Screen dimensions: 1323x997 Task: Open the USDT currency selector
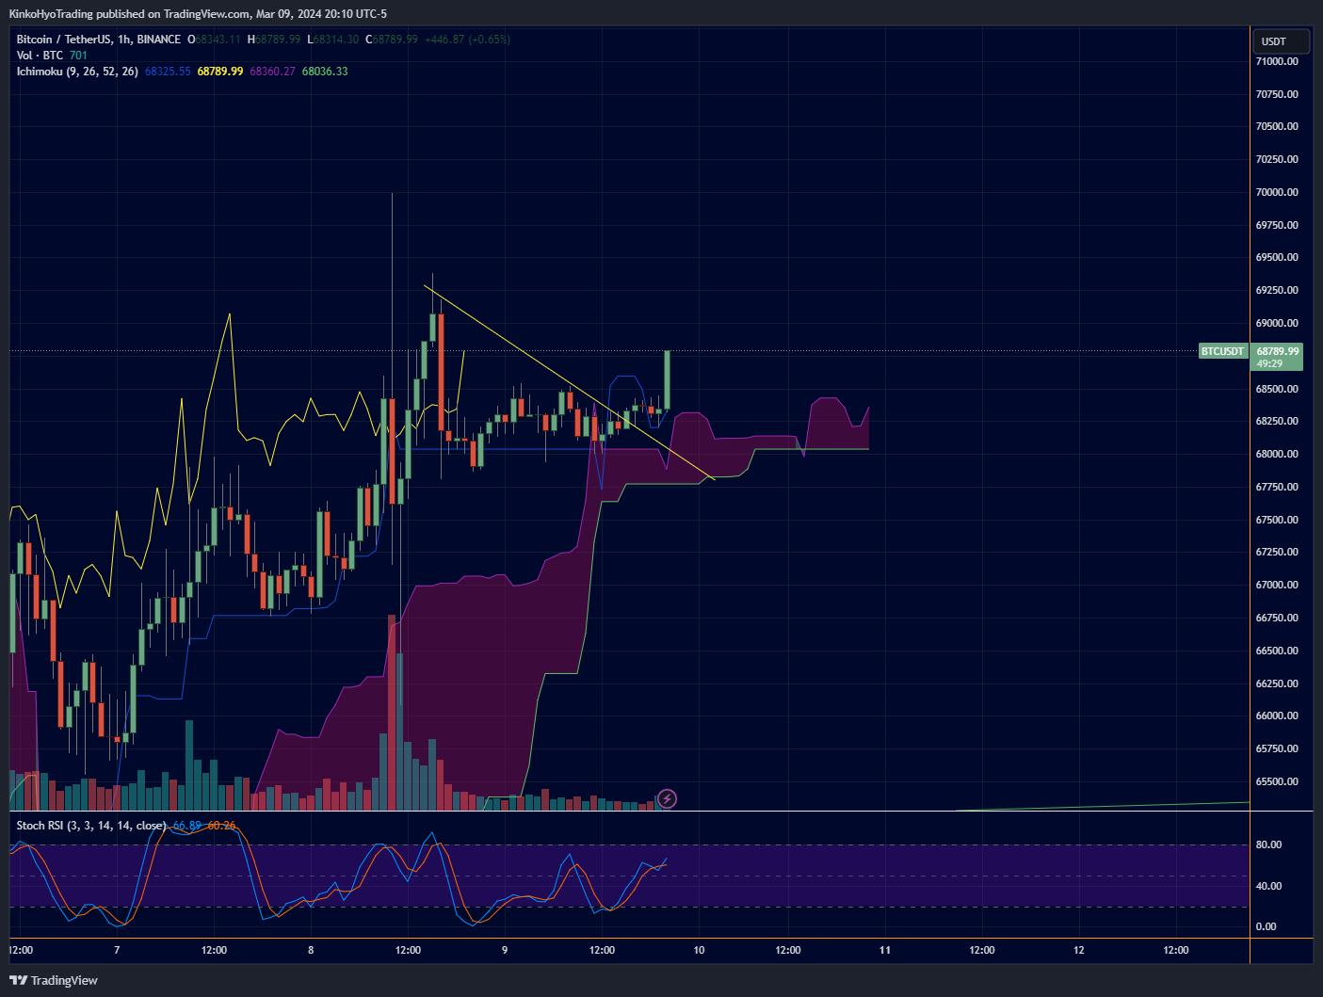pyautogui.click(x=1281, y=41)
